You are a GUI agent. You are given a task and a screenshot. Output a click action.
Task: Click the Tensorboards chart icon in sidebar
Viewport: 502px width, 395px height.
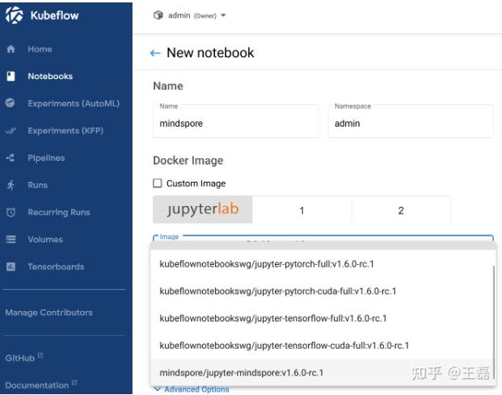(11, 267)
